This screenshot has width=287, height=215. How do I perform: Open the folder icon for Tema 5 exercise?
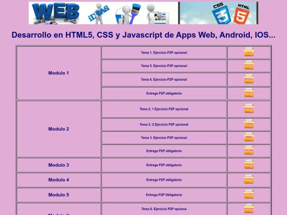point(249,65)
